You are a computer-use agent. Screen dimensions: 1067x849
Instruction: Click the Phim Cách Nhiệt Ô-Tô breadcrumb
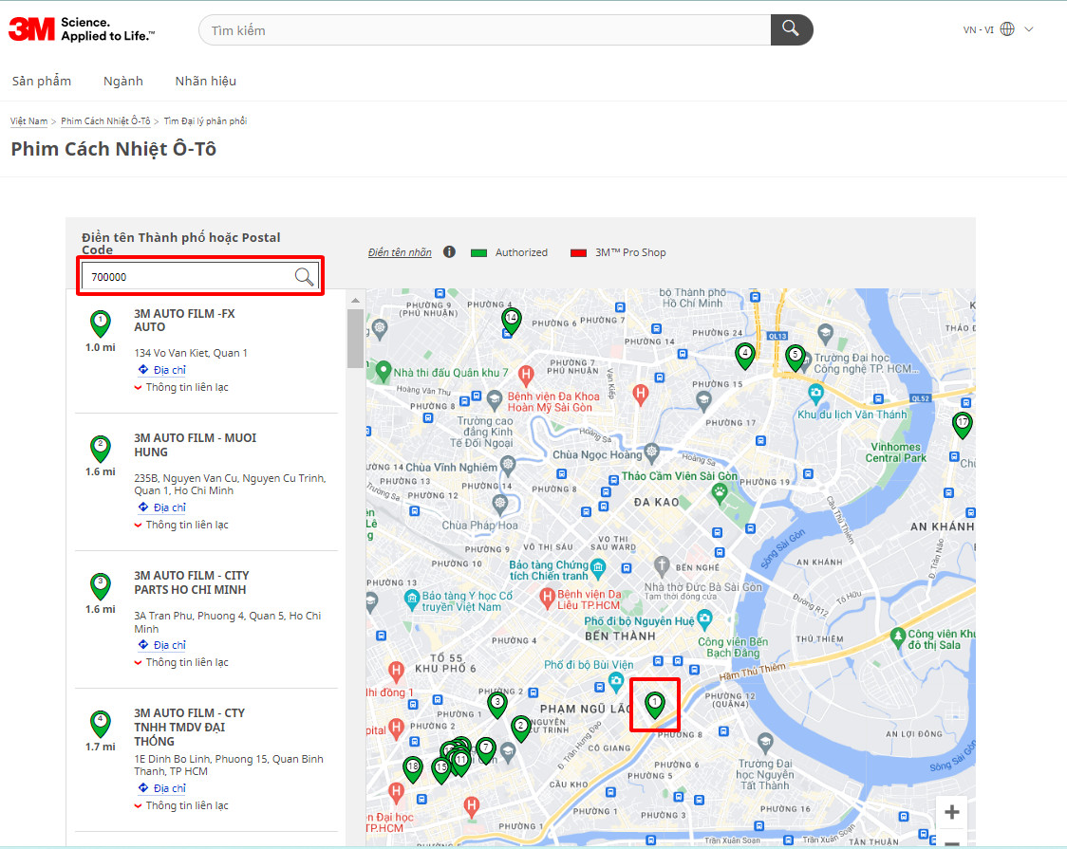[105, 121]
